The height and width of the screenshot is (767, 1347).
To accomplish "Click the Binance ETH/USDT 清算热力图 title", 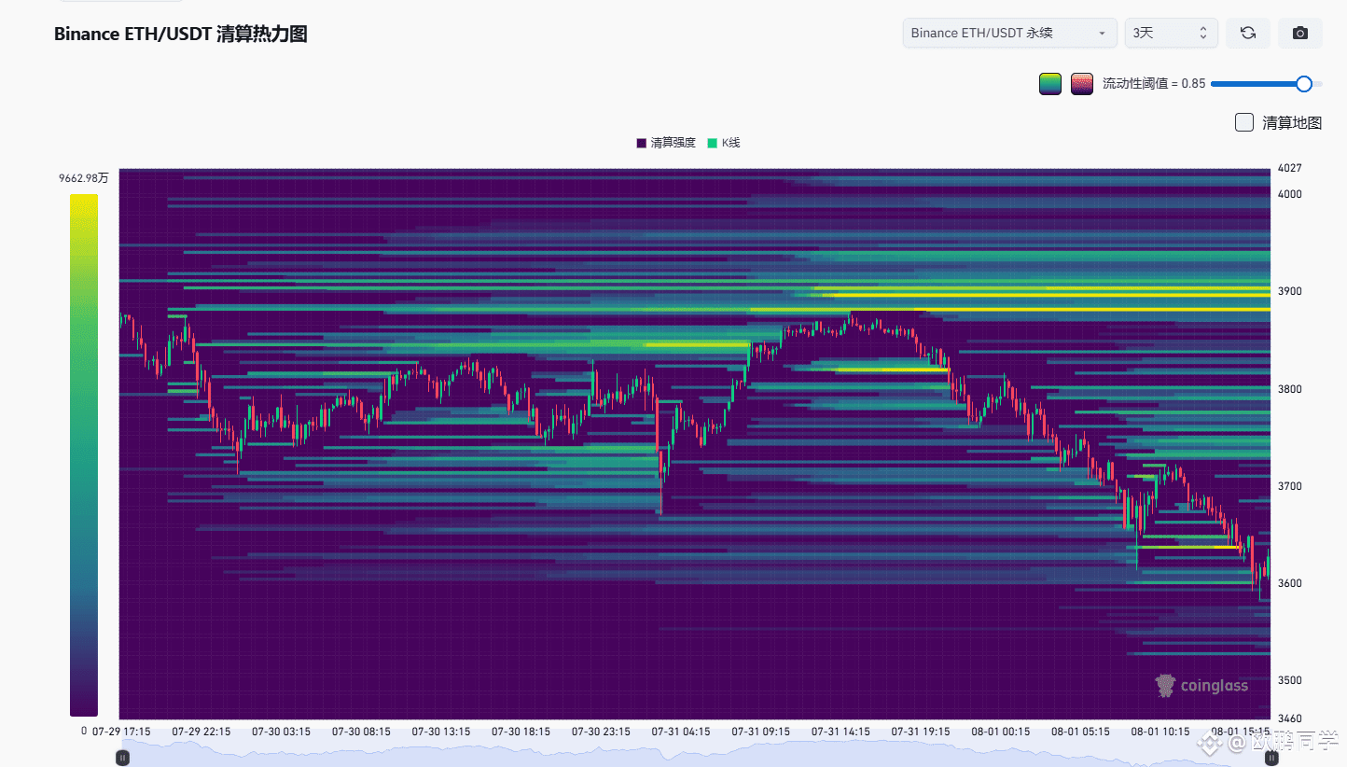I will (181, 35).
